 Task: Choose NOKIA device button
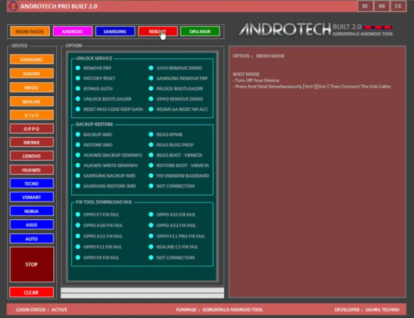[x=31, y=211]
